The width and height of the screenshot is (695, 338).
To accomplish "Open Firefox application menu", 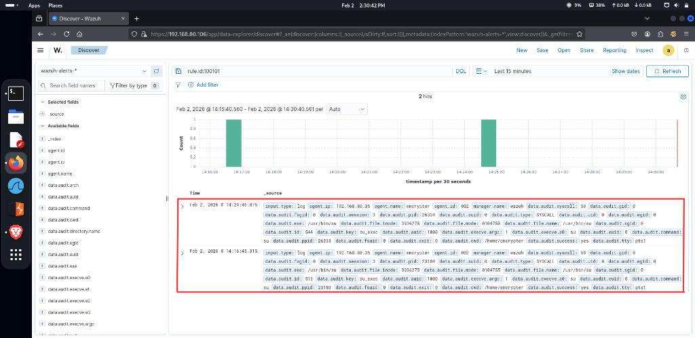I will 687,34.
